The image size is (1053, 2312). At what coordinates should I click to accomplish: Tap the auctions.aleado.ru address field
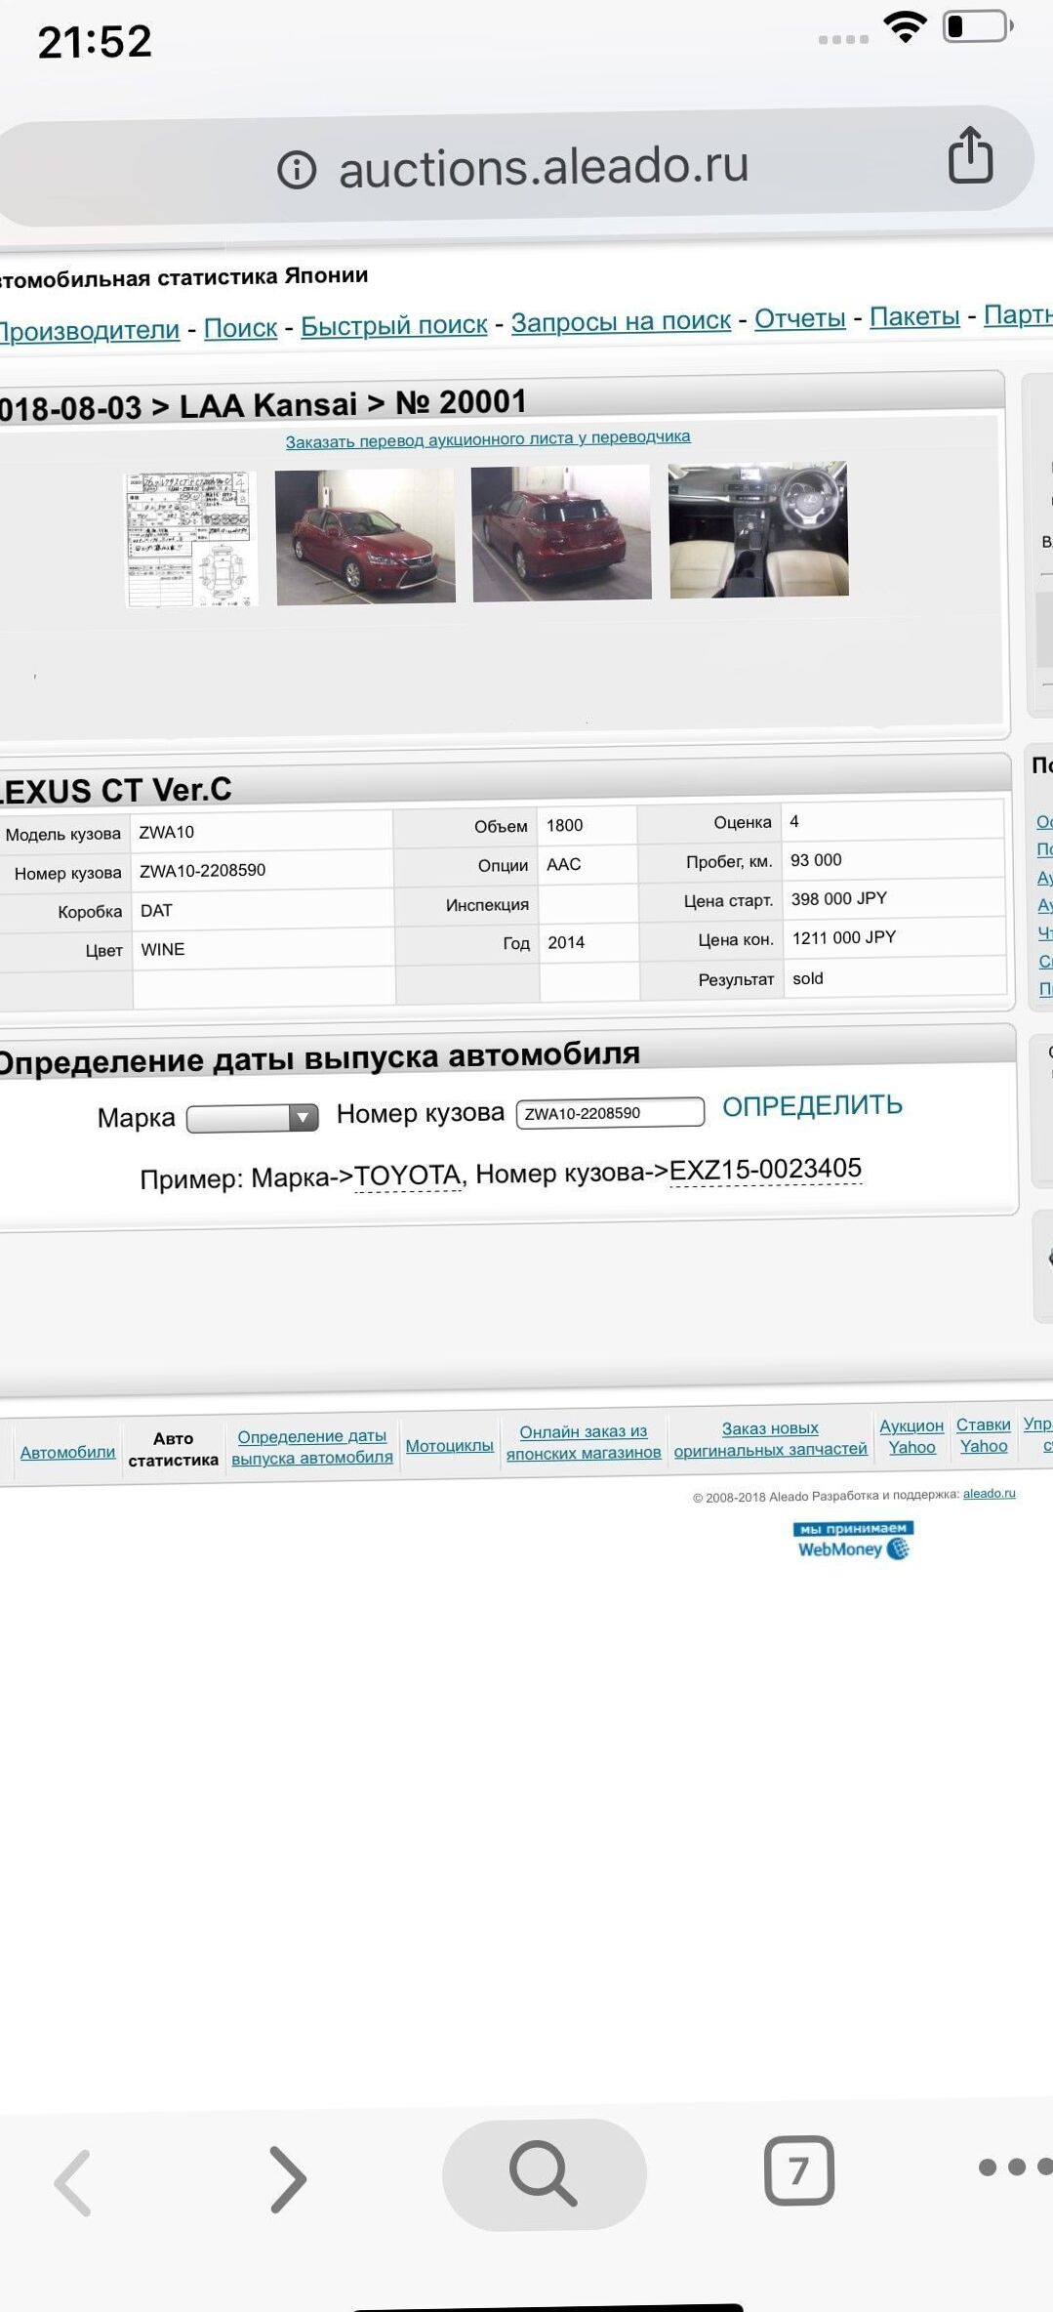(544, 167)
